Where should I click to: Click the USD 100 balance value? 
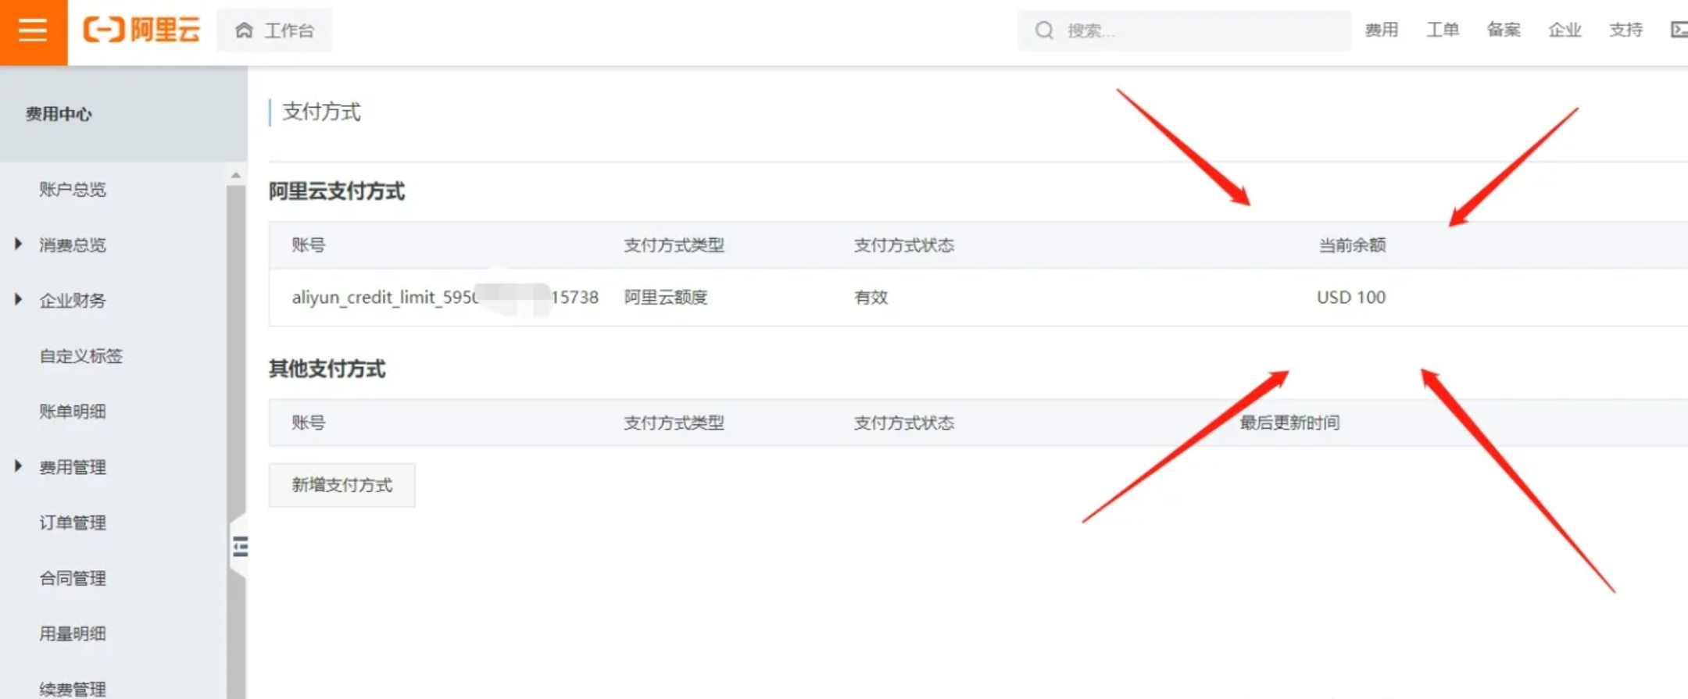[1351, 298]
